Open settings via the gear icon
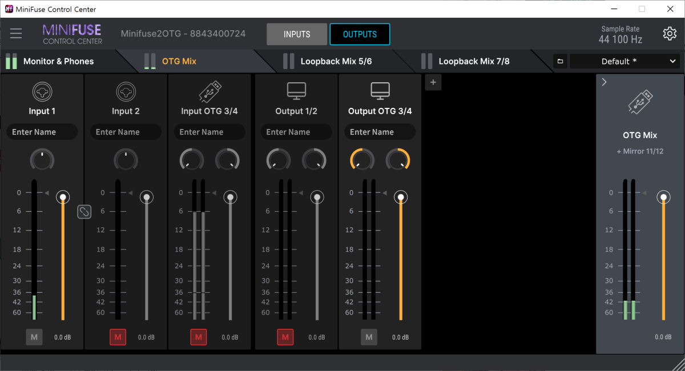Image resolution: width=685 pixels, height=371 pixels. point(670,34)
